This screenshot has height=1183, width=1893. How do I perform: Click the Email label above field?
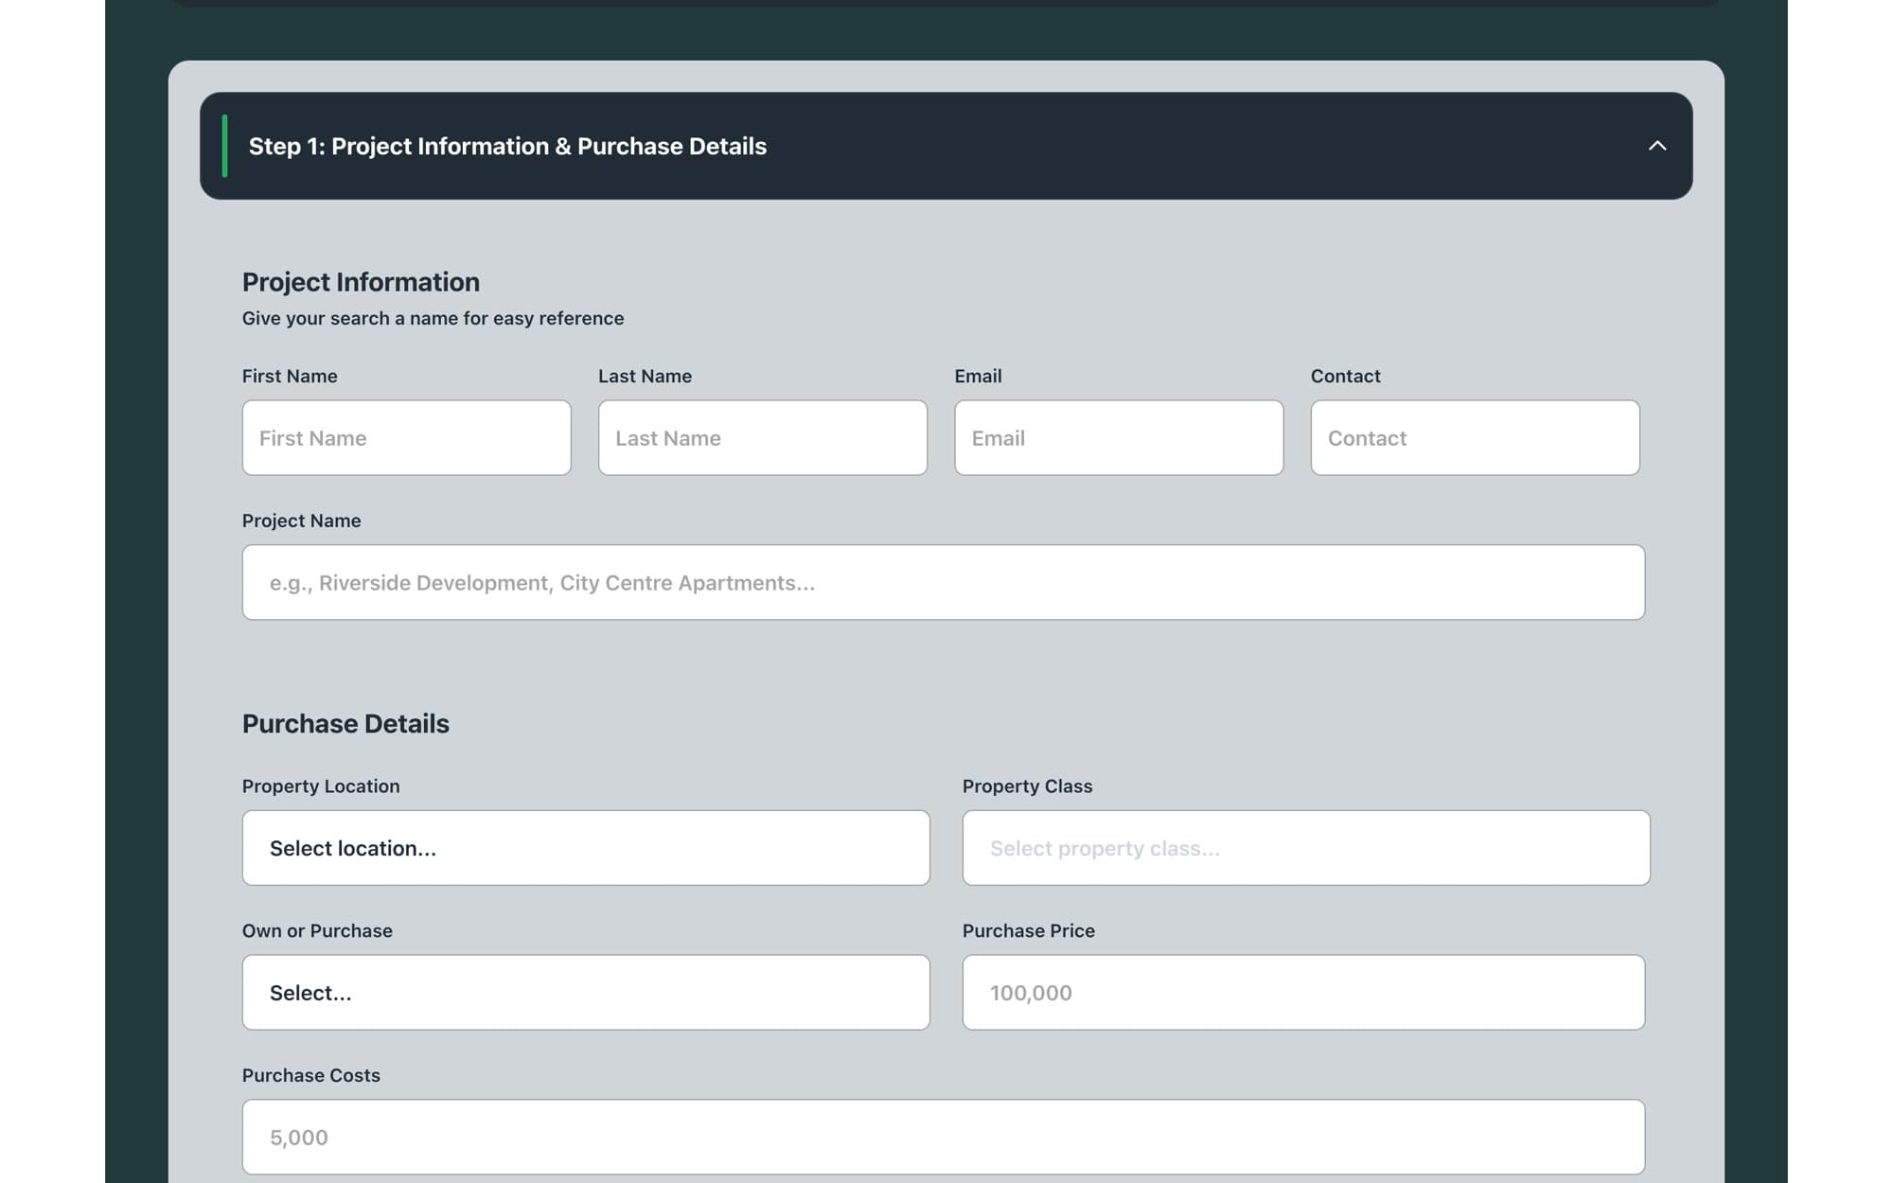978,376
